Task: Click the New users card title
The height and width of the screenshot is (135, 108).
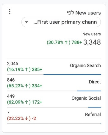Action: (84, 13)
